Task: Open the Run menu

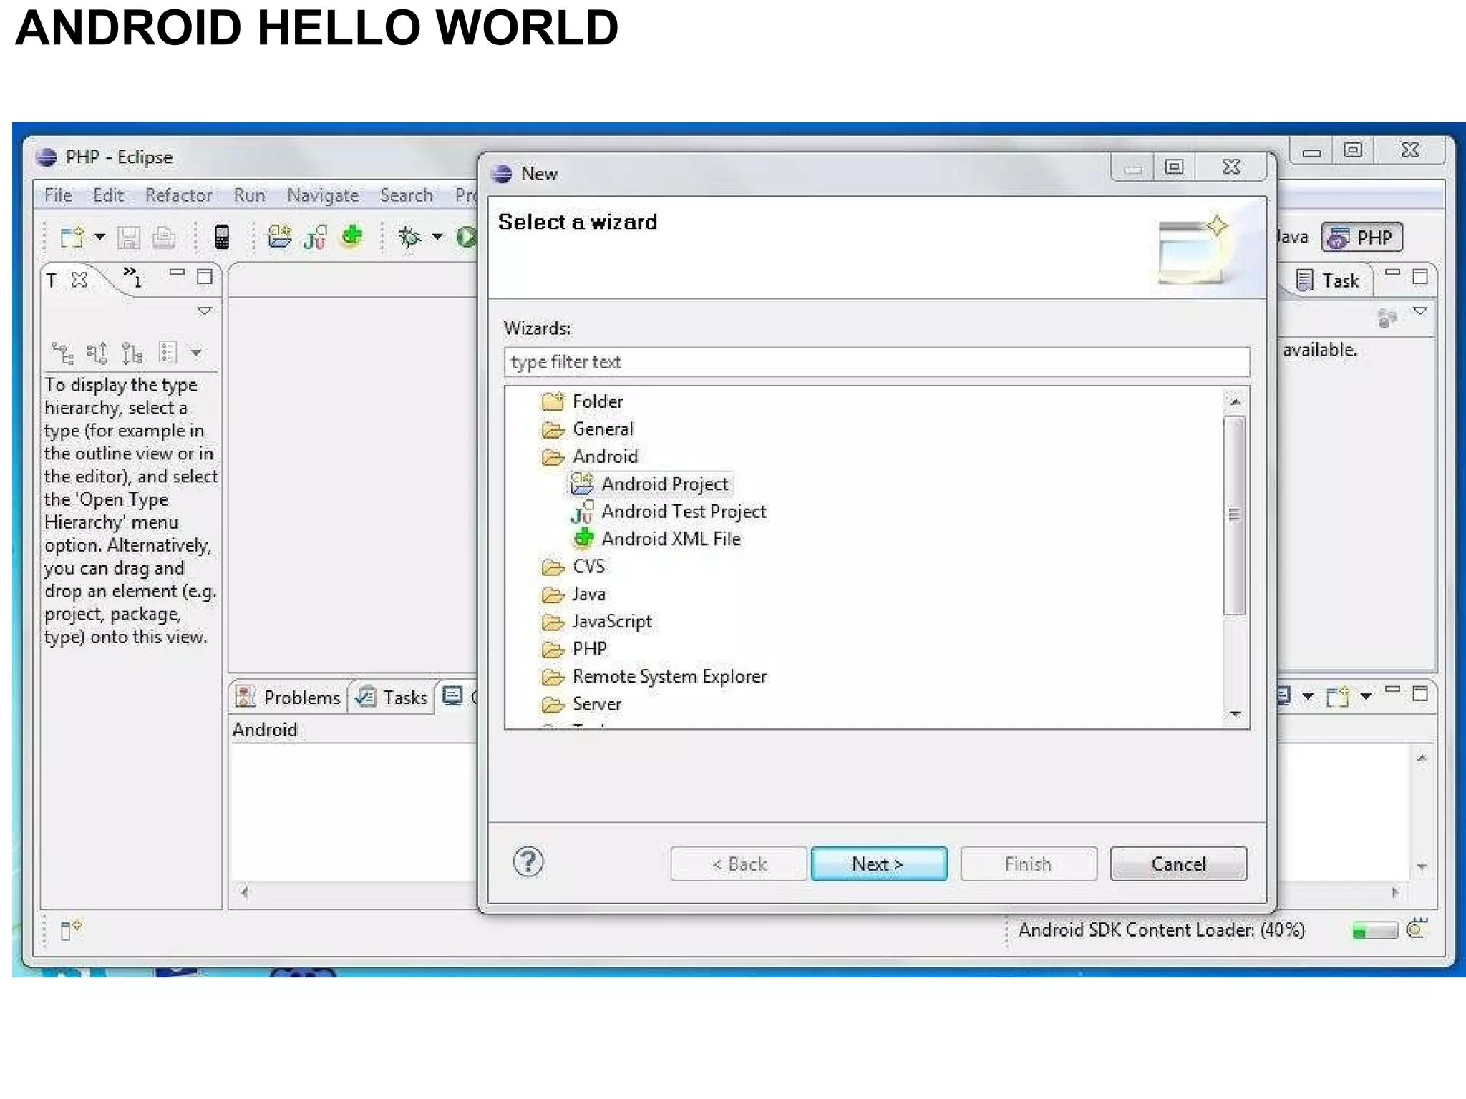Action: [x=249, y=195]
